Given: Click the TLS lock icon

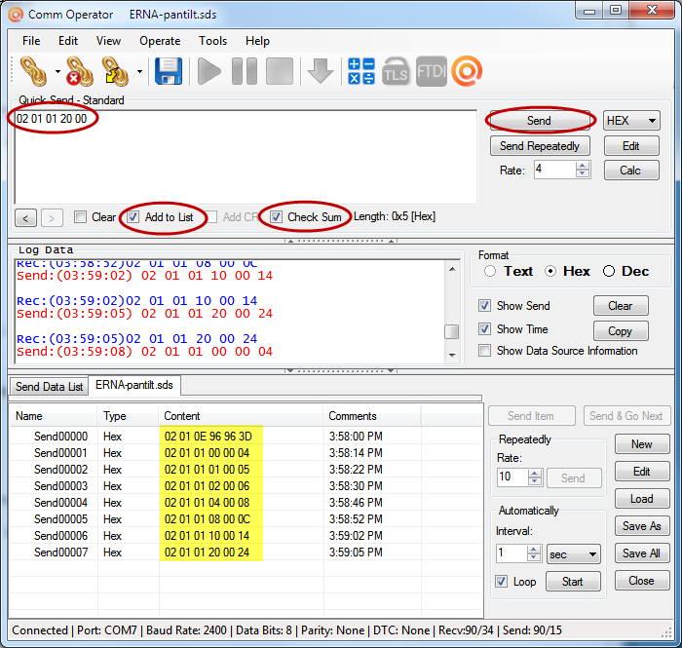Looking at the screenshot, I should [396, 71].
